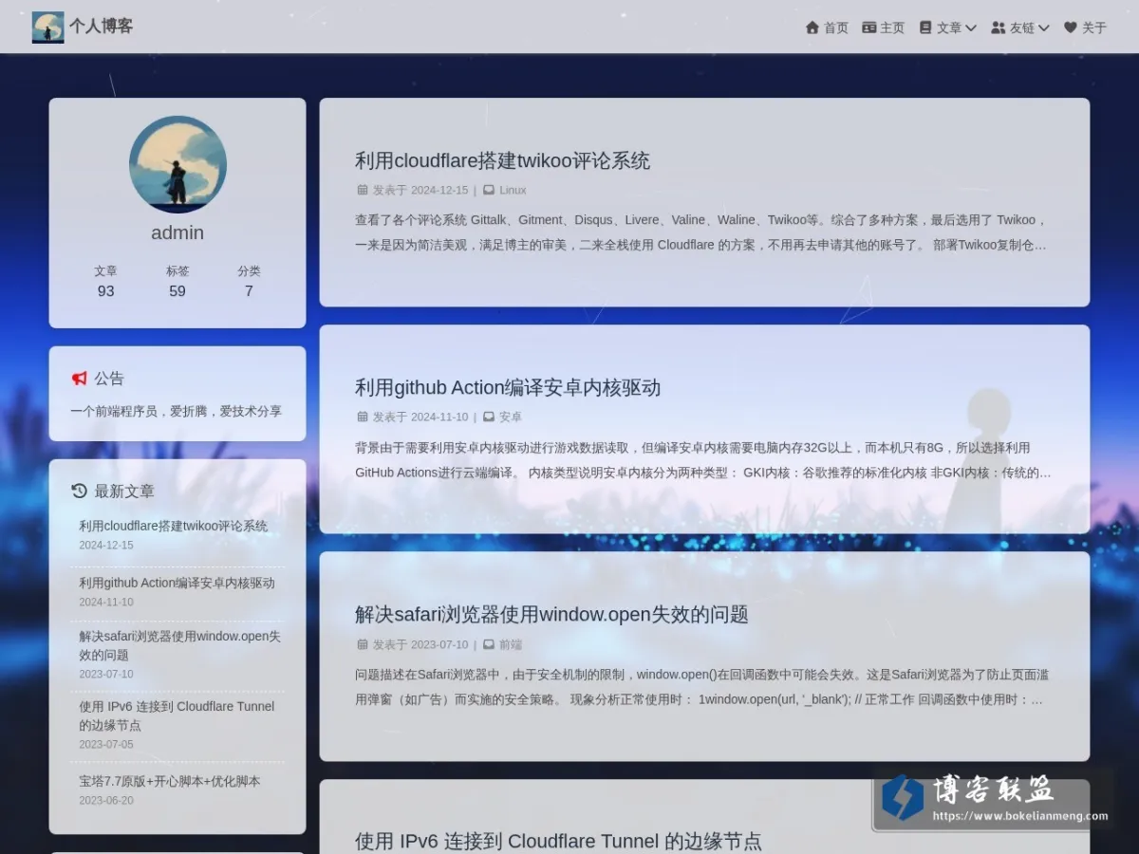Click the red megaphone 公告 icon
The image size is (1139, 854).
tap(79, 378)
